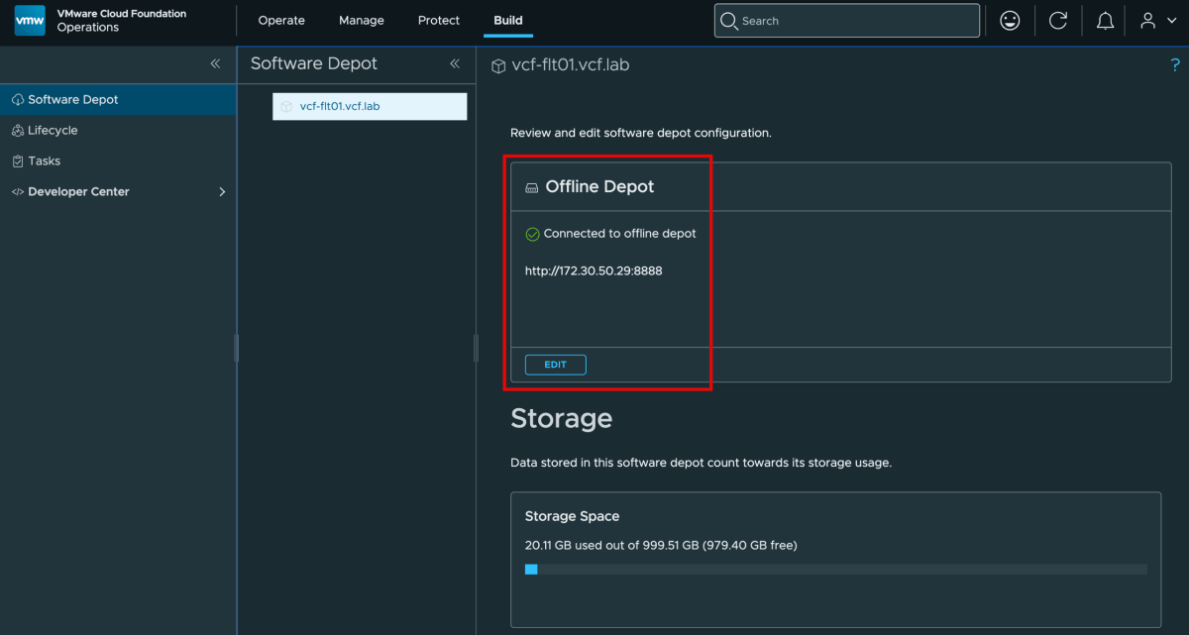The height and width of the screenshot is (635, 1189).
Task: Click the cube icon beside page title
Action: coord(498,66)
